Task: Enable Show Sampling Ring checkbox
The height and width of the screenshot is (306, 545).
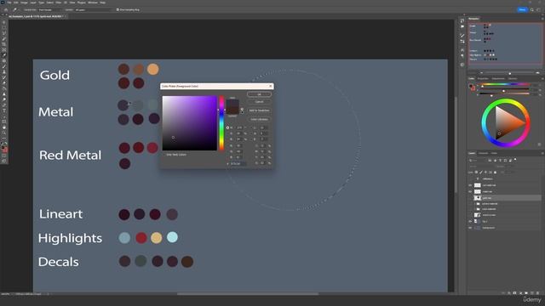Action: coord(118,9)
